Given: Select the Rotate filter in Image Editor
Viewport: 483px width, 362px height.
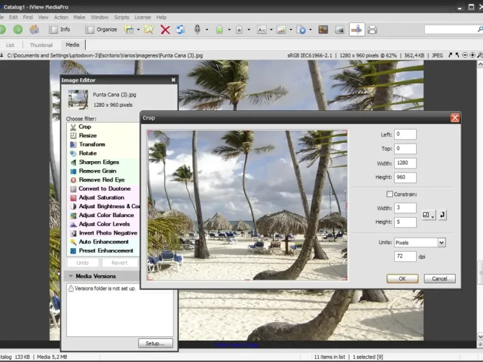Looking at the screenshot, I should tap(88, 153).
